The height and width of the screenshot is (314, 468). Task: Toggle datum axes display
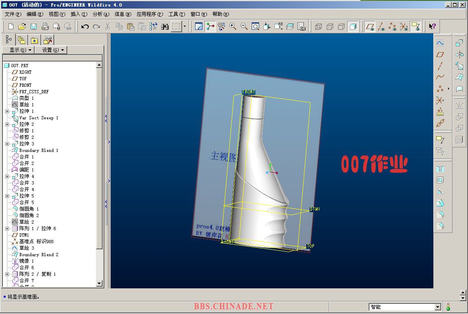point(381,26)
